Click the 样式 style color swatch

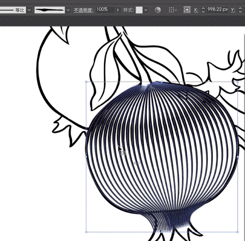(x=139, y=10)
